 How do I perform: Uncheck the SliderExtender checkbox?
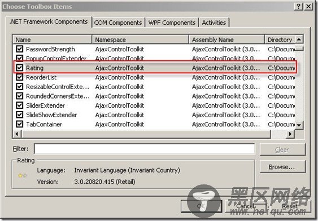(19, 105)
